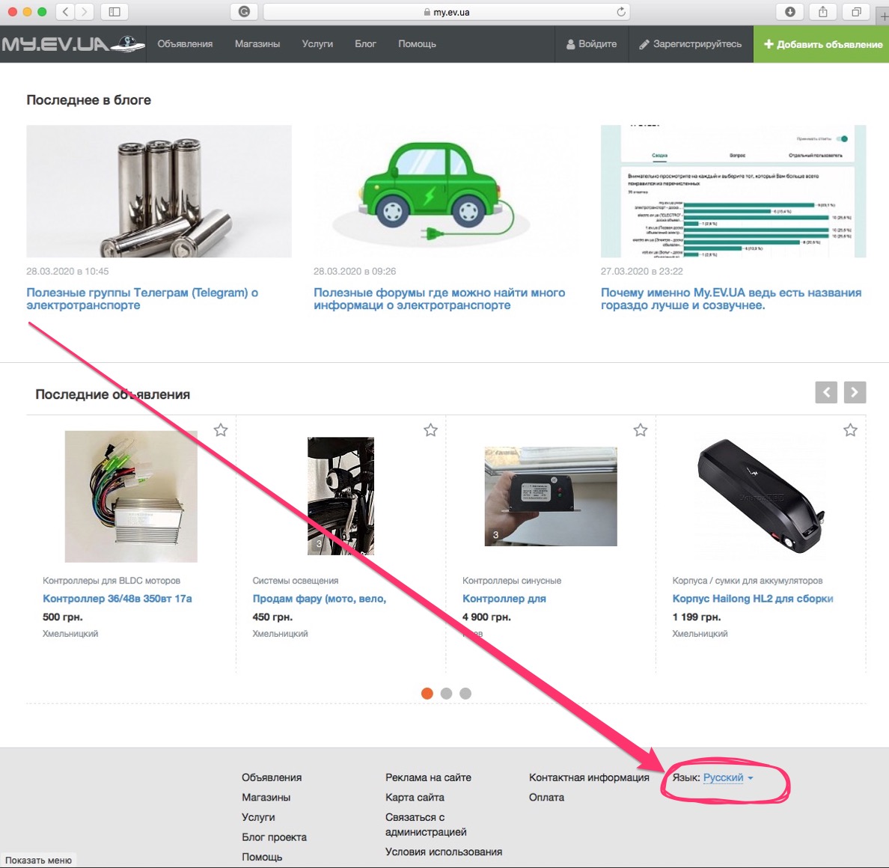The height and width of the screenshot is (868, 889).
Task: Select the second carousel pagination dot
Action: [446, 694]
